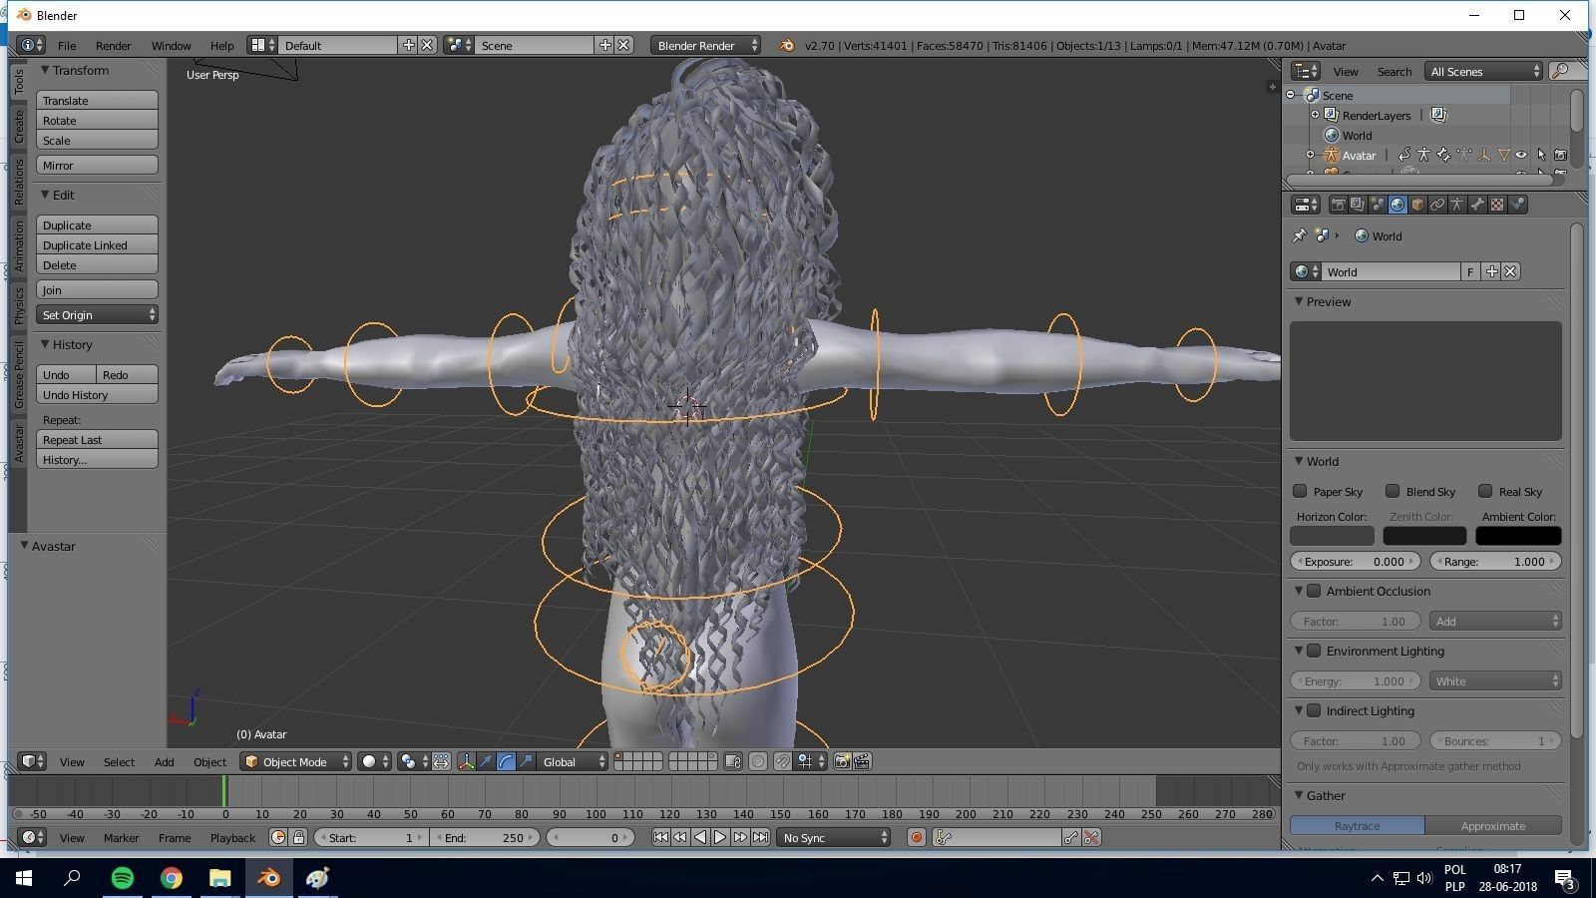
Task: Click the record auto-keyframe red button
Action: click(x=916, y=837)
